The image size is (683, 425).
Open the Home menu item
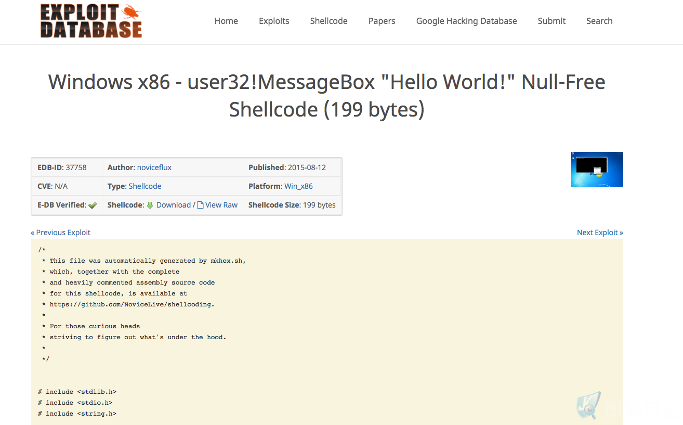[x=226, y=21]
